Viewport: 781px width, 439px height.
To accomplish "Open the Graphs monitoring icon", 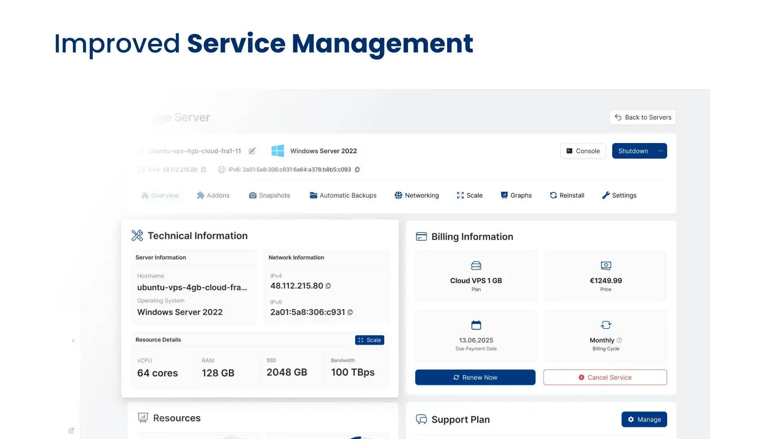I will (x=504, y=195).
